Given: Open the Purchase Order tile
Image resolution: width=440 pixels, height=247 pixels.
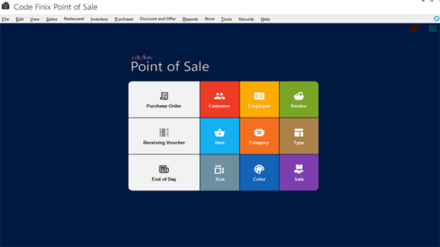Looking at the screenshot, I should (x=164, y=99).
